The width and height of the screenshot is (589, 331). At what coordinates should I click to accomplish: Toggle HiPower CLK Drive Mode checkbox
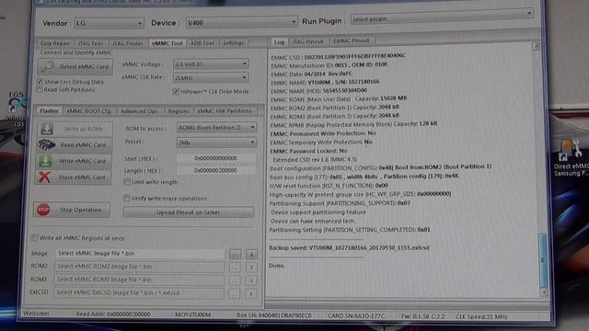point(176,91)
